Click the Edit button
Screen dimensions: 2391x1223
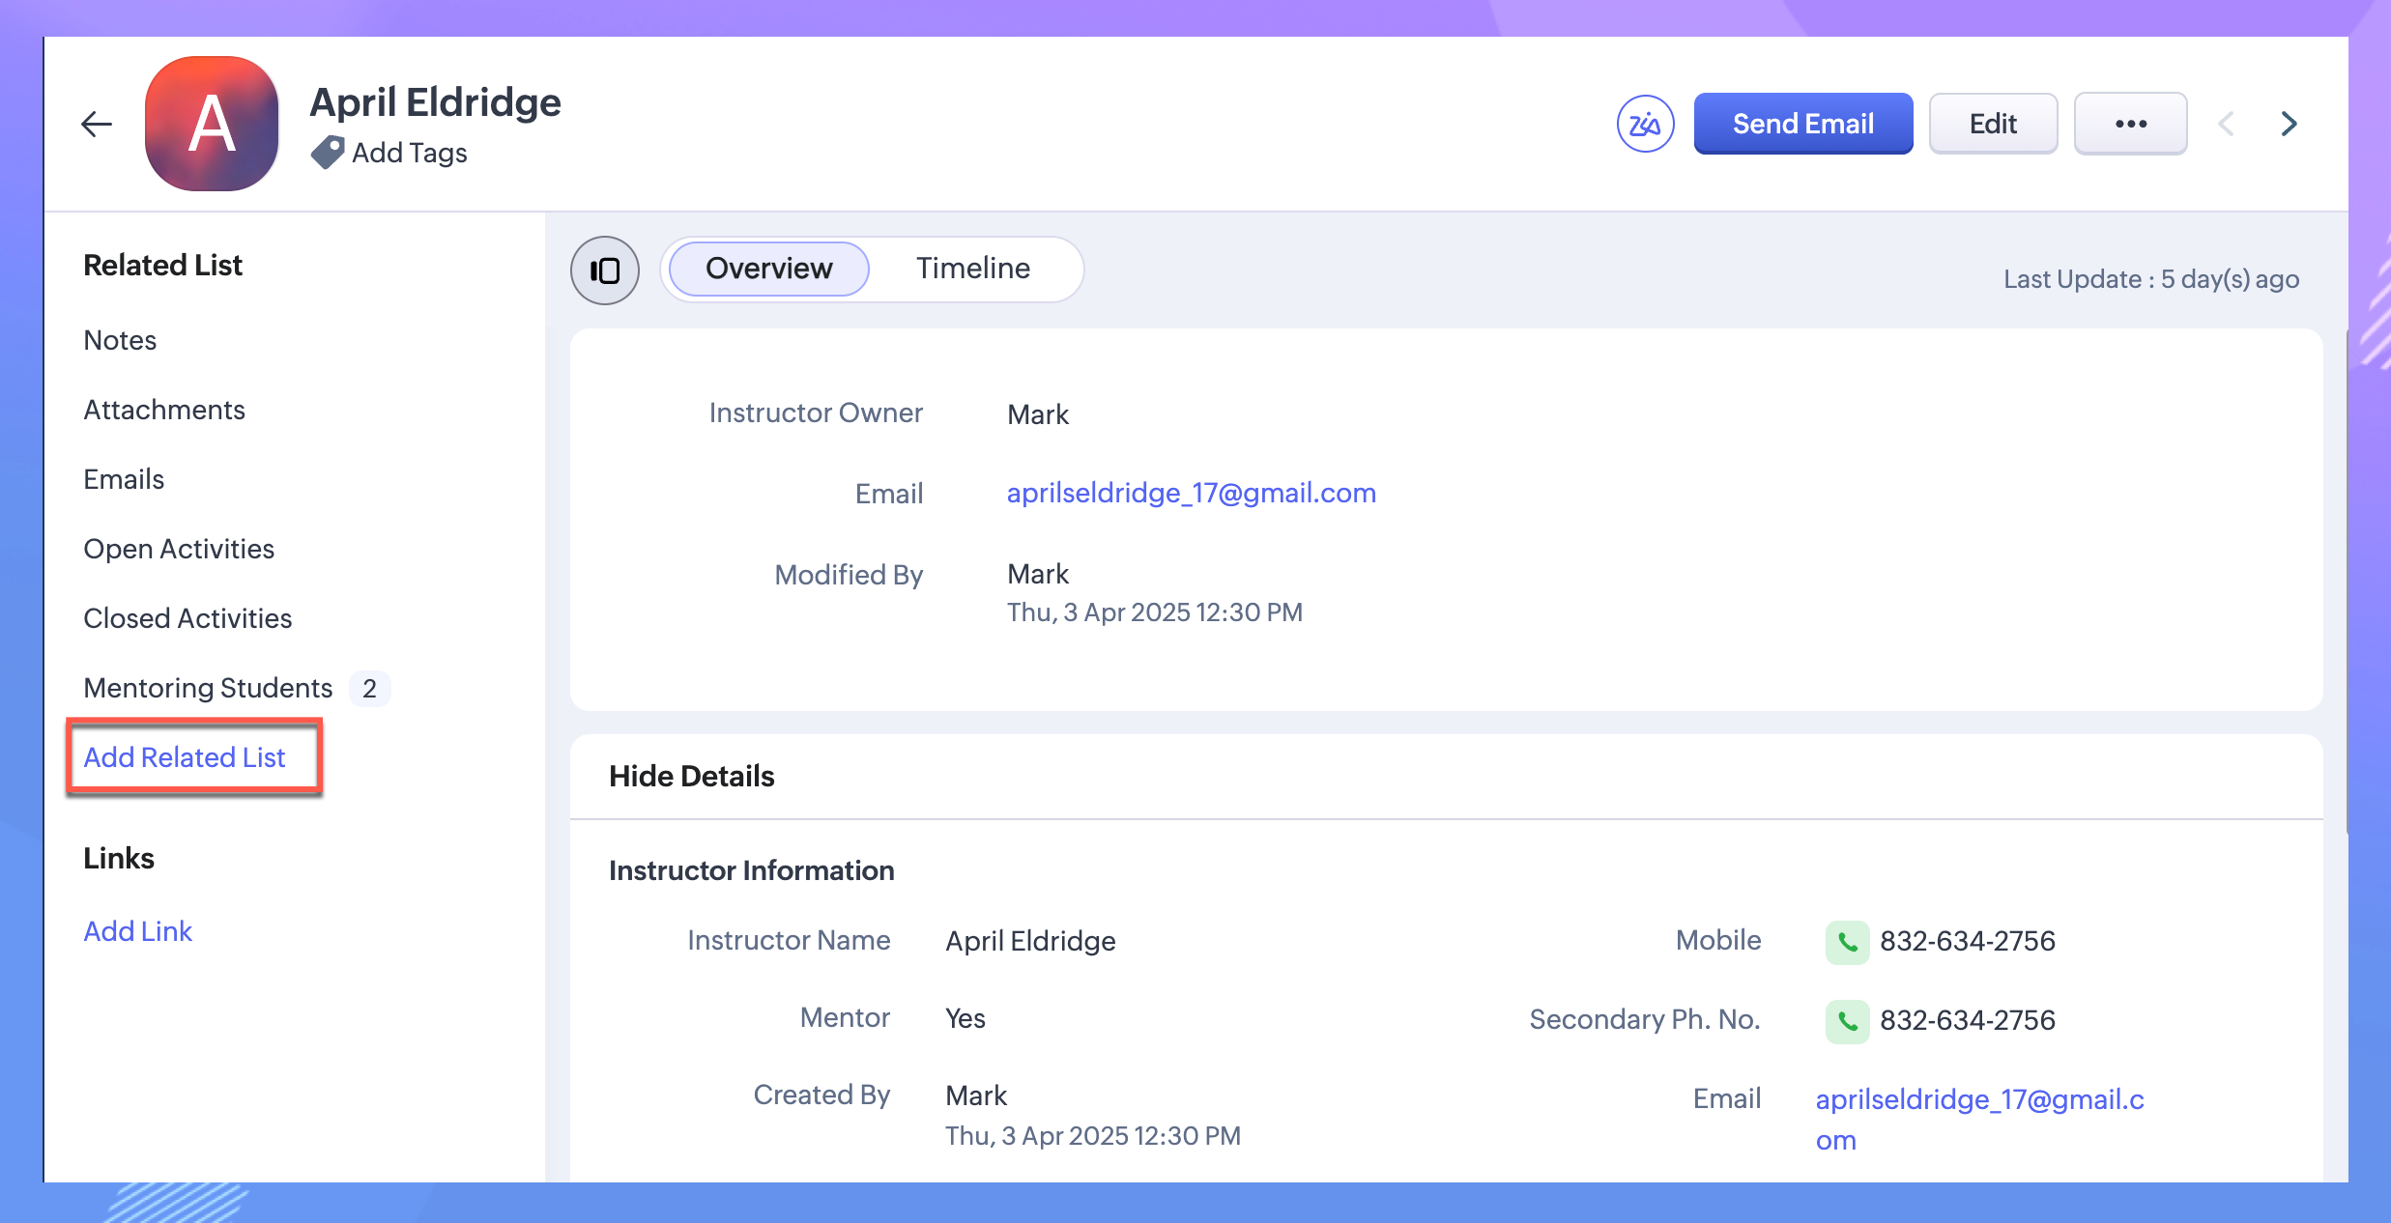[x=1993, y=124]
